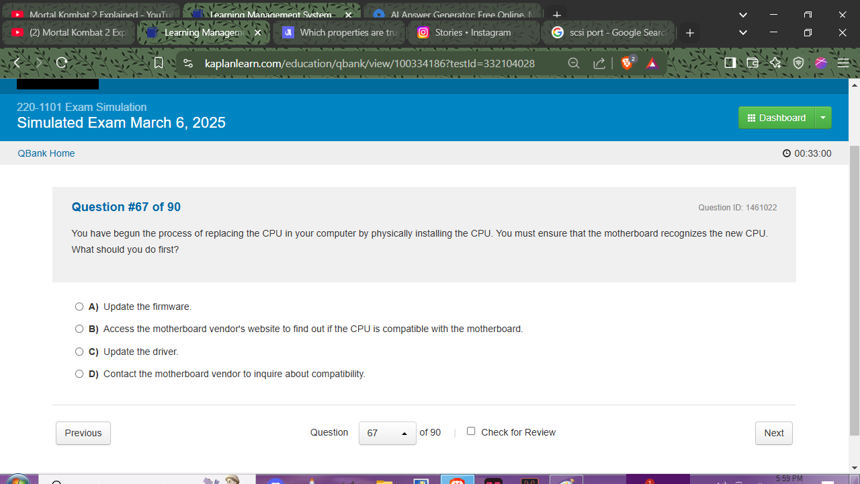The height and width of the screenshot is (484, 860).
Task: Open the Brave Shields lion icon
Action: click(x=628, y=63)
